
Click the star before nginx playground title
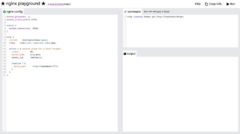(x=3, y=4)
